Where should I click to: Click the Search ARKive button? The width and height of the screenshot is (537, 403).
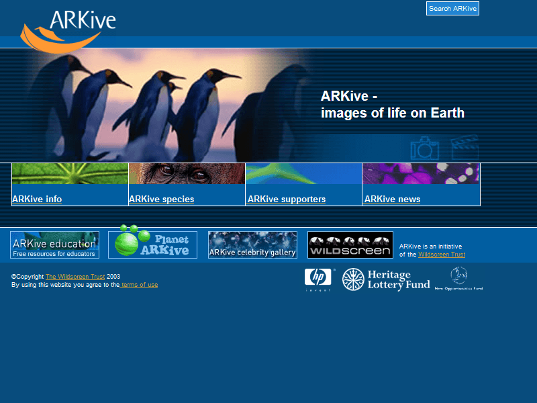[452, 9]
